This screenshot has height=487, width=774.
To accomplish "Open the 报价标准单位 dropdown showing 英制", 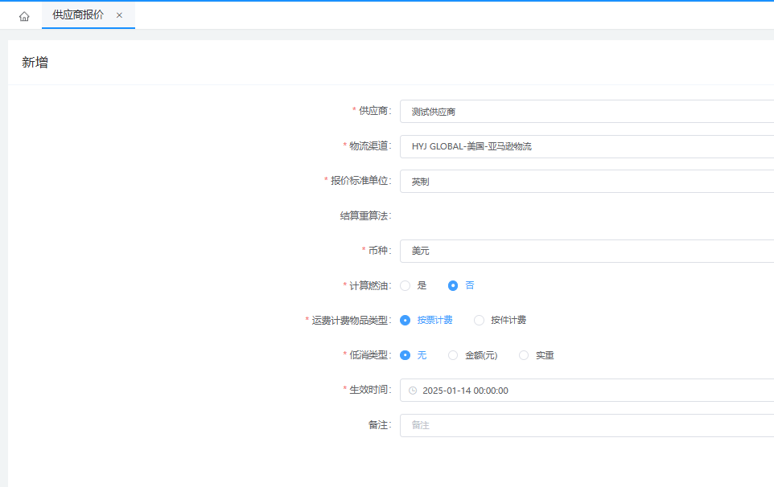I will click(x=587, y=182).
